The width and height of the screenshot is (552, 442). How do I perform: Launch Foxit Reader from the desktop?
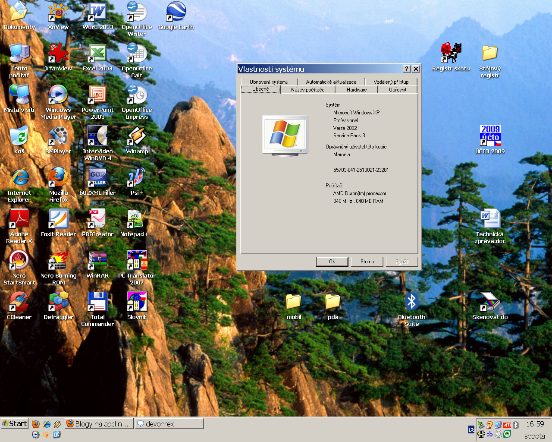[58, 223]
